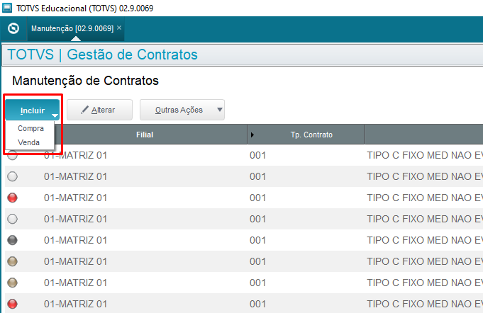The width and height of the screenshot is (483, 313).
Task: Select Compra from the Incluir menu
Action: 30,128
